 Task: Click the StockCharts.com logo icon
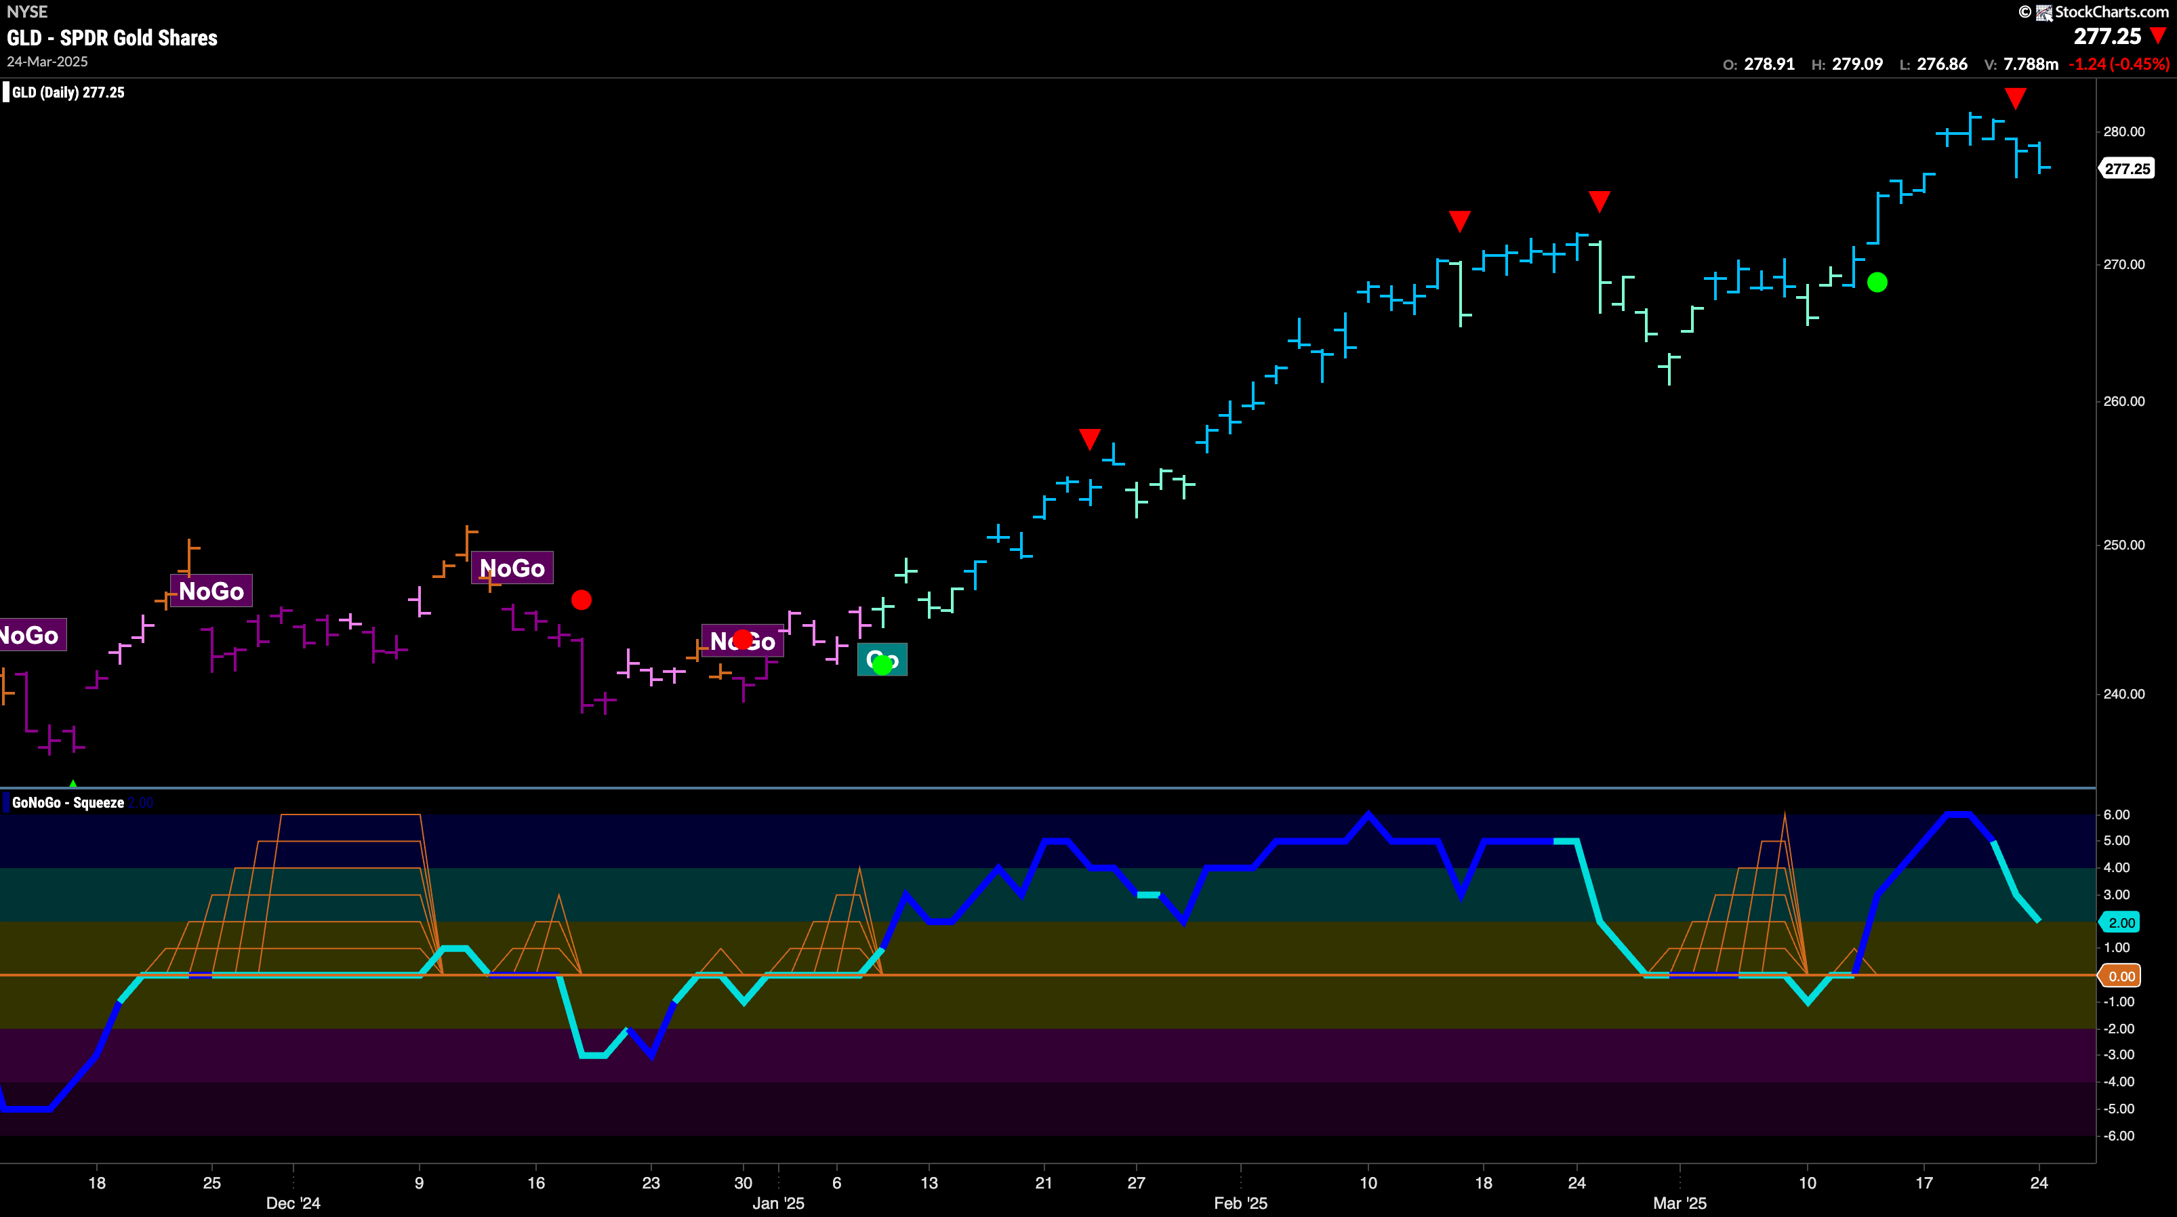pyautogui.click(x=2043, y=12)
